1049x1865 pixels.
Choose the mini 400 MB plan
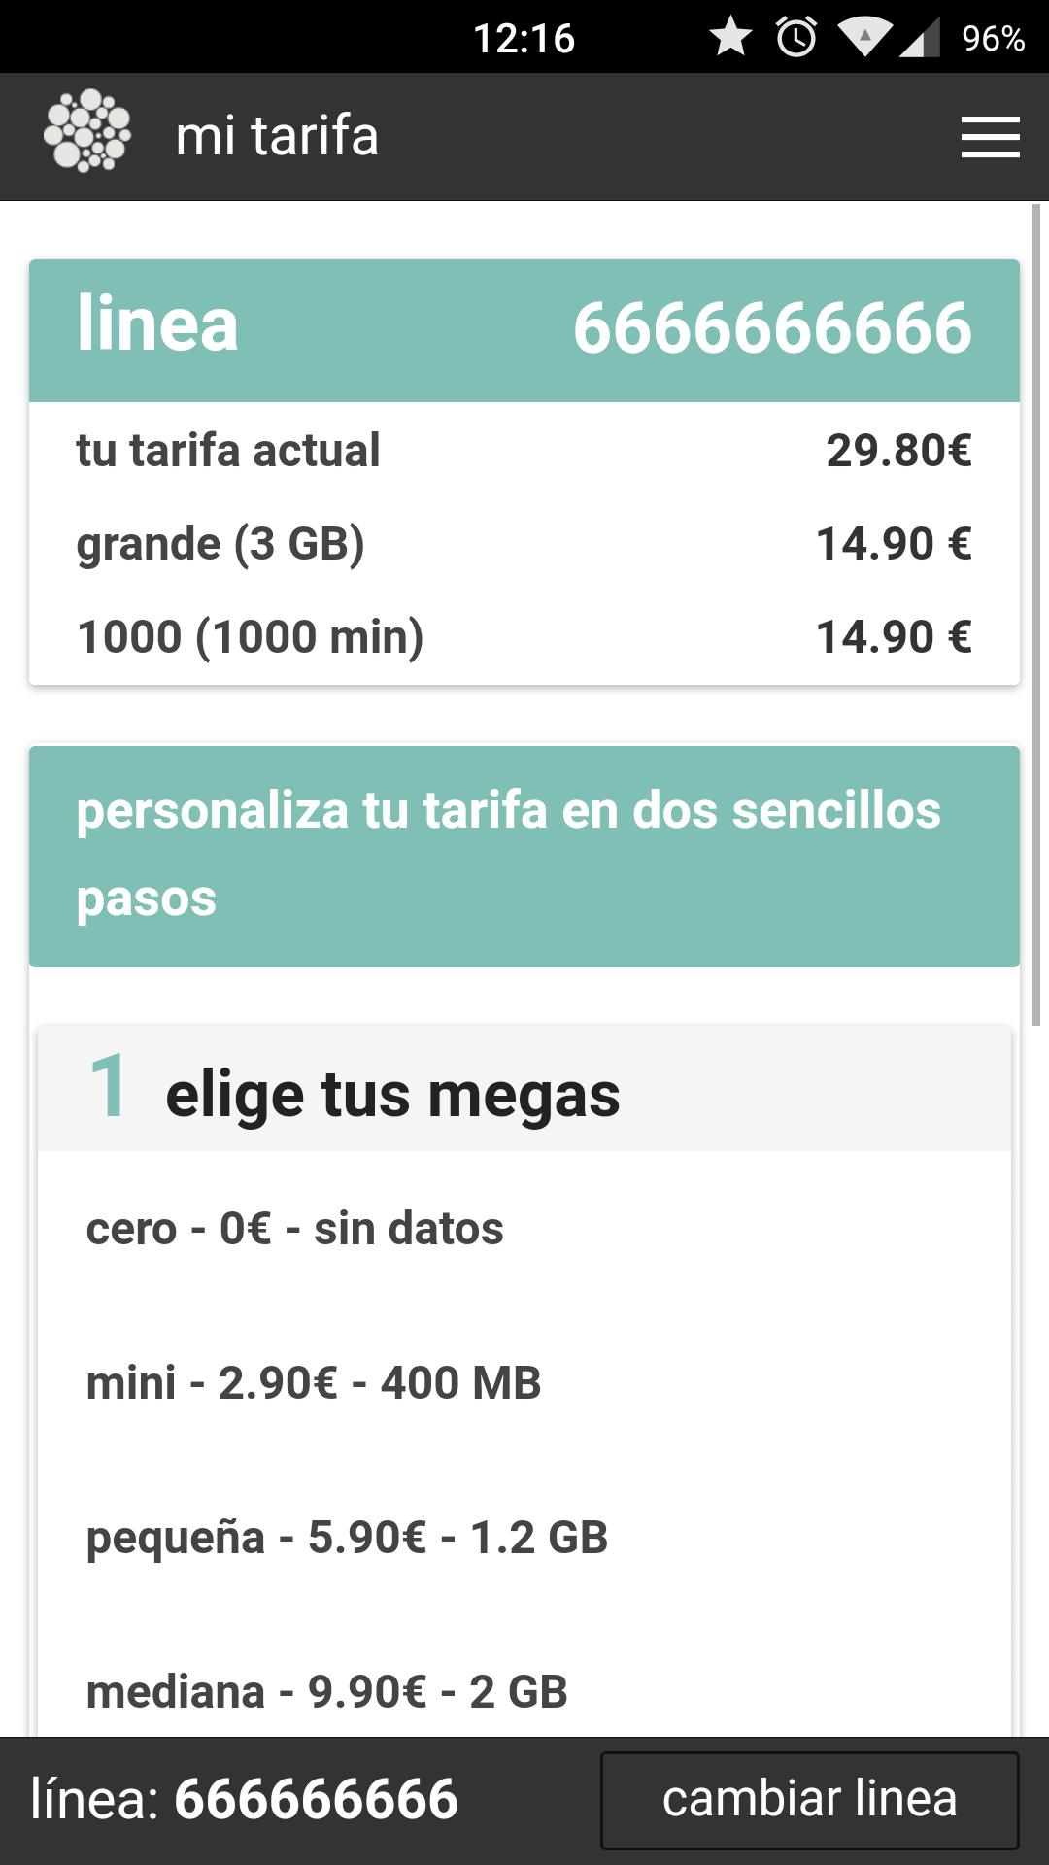[314, 1383]
